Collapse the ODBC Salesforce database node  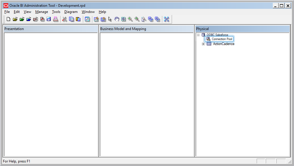point(198,35)
